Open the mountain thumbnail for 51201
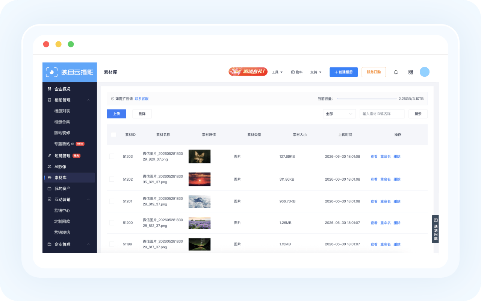The height and width of the screenshot is (301, 481). 200,201
